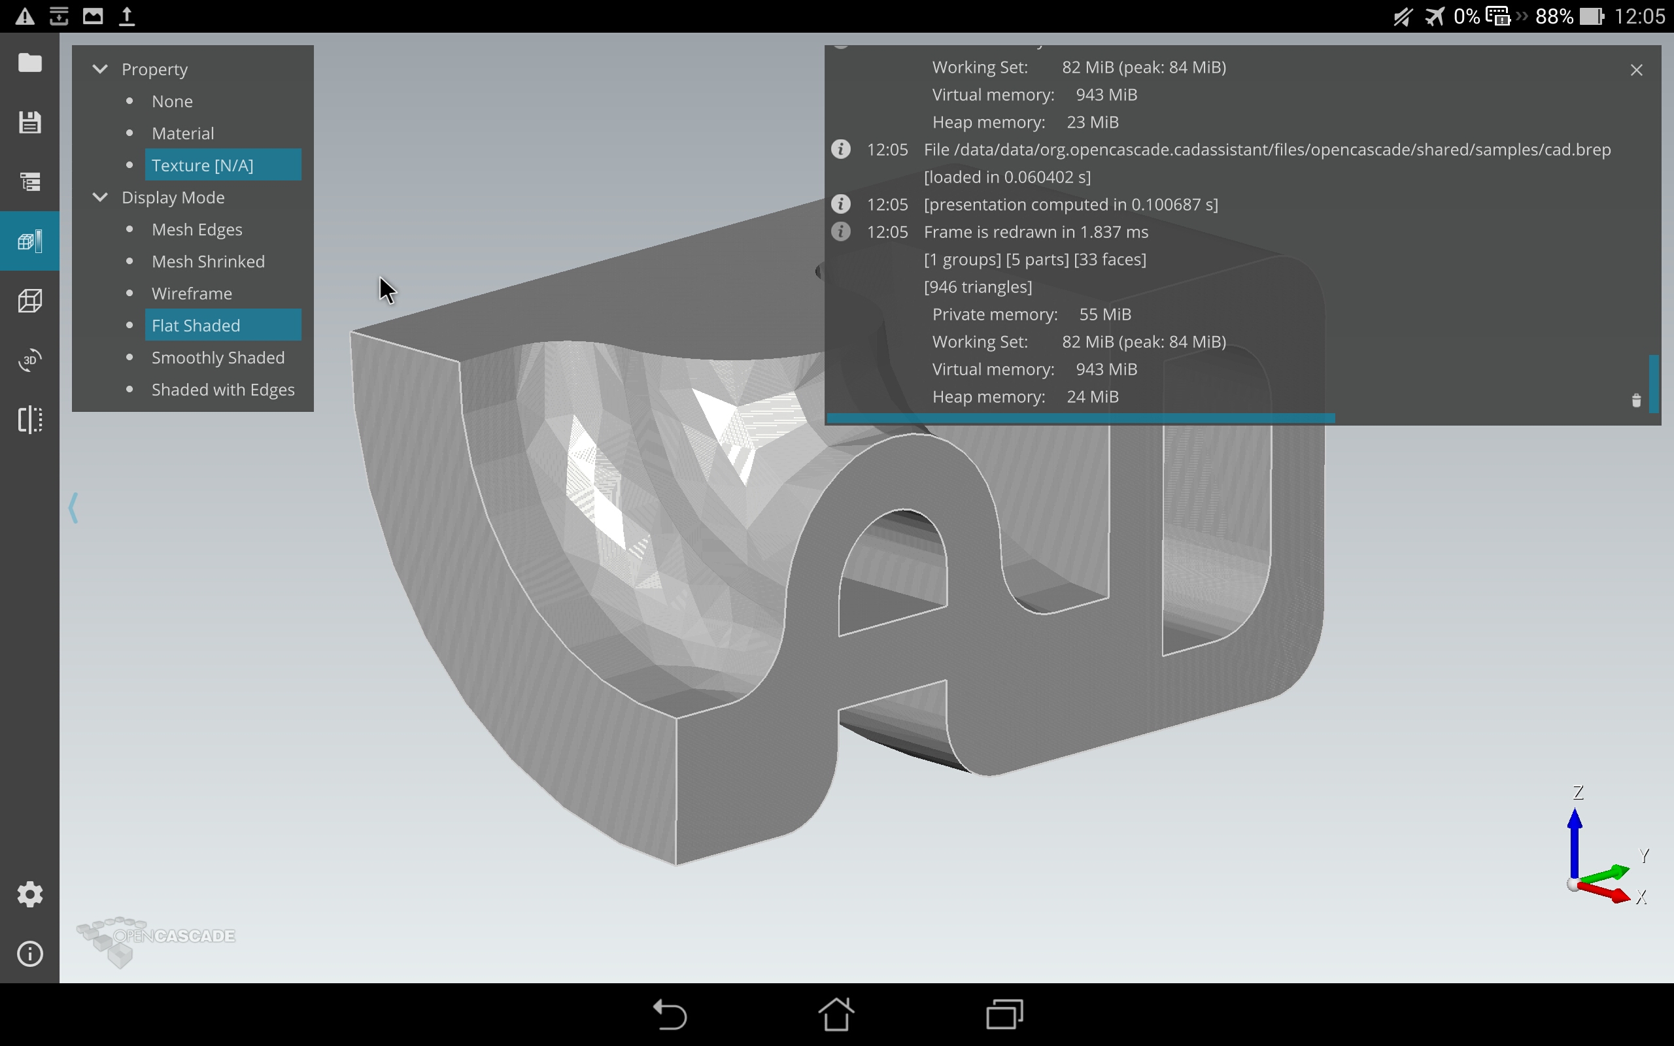1674x1046 pixels.
Task: Open the about info icon
Action: tap(29, 954)
